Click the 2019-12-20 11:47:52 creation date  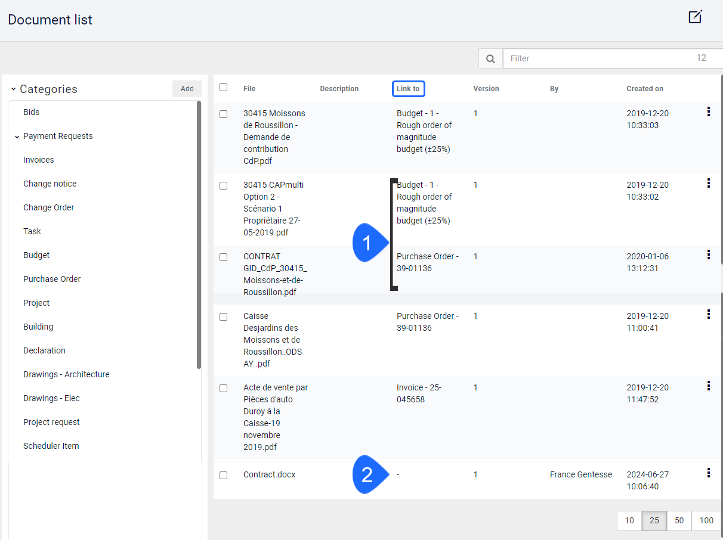648,393
